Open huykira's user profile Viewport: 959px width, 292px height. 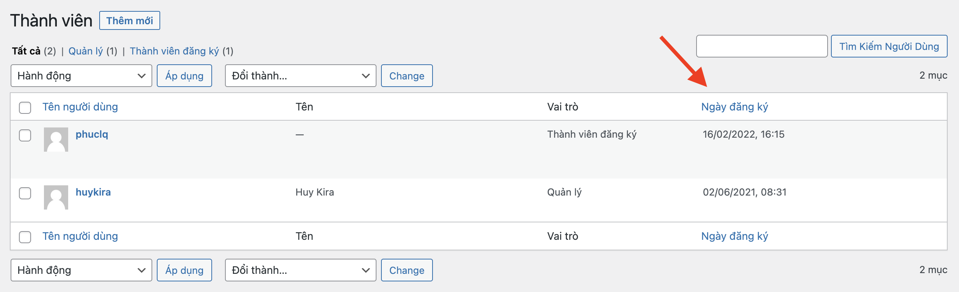(93, 192)
